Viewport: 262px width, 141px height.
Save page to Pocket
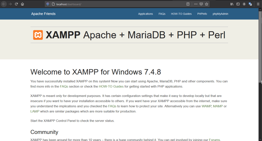(201, 4)
